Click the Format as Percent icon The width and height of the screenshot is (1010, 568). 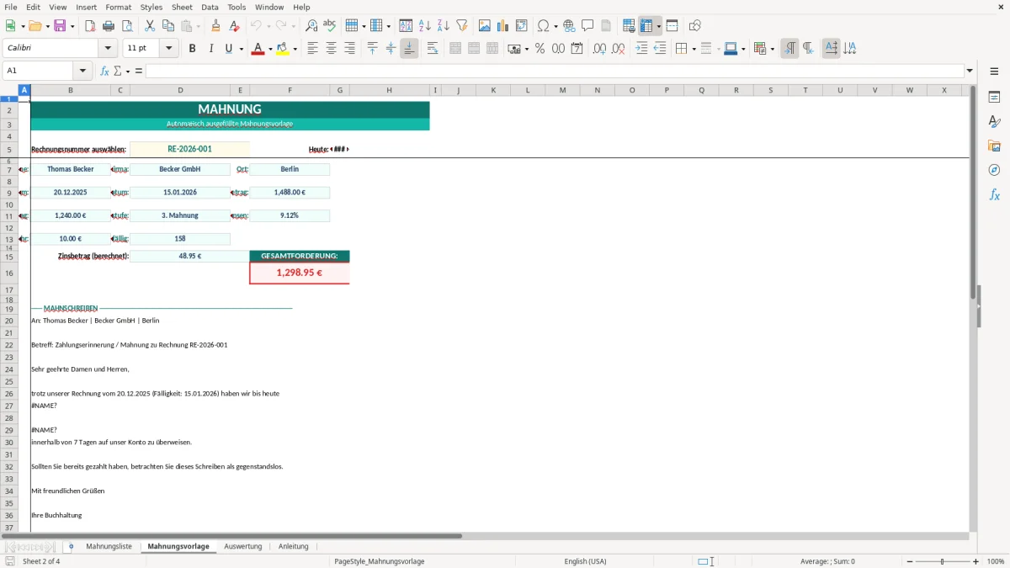coord(540,49)
